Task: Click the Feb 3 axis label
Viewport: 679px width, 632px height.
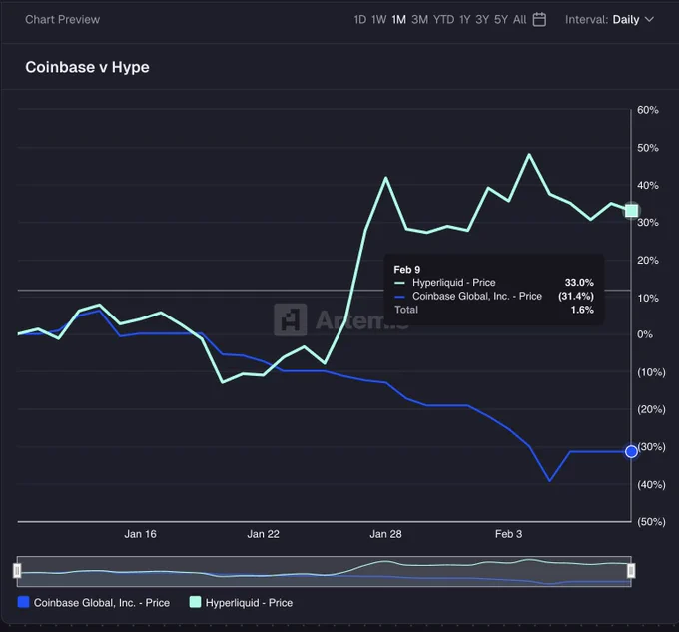Action: [508, 534]
